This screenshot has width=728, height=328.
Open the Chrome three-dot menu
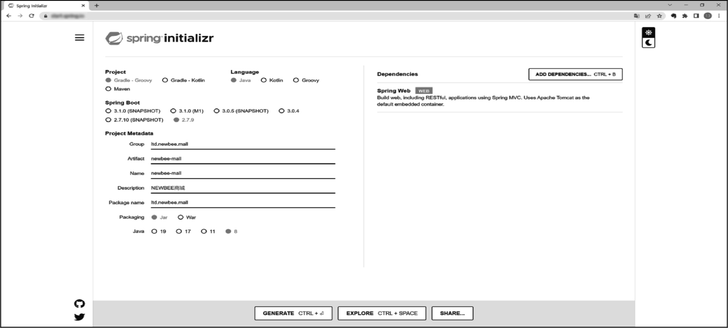tap(719, 16)
